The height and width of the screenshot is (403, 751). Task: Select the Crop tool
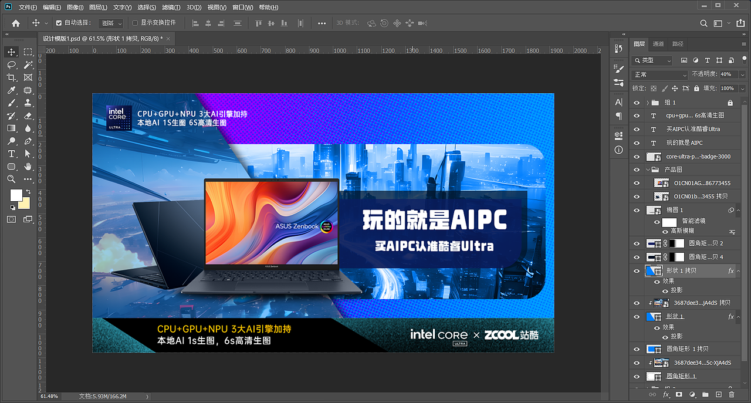pos(11,77)
